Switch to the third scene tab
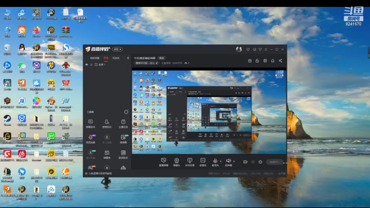The width and height of the screenshot is (370, 208). 116,58
